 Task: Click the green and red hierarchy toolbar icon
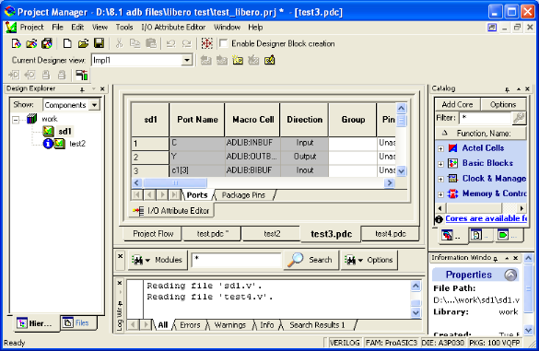click(82, 75)
